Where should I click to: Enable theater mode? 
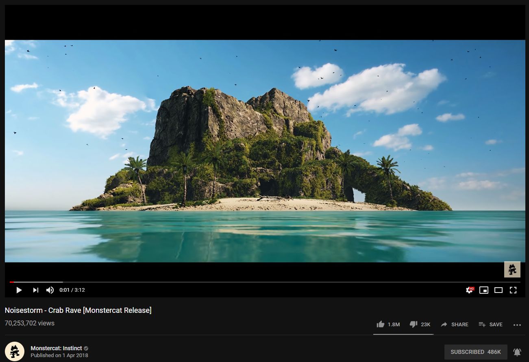499,290
